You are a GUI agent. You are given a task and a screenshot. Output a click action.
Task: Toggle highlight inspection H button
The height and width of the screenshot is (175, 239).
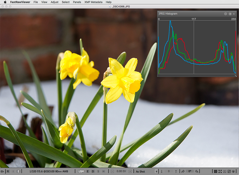[x=104, y=171]
